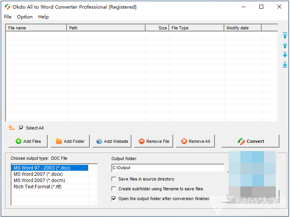Sort by the File Type column header
This screenshot has height=217, width=290.
click(197, 28)
